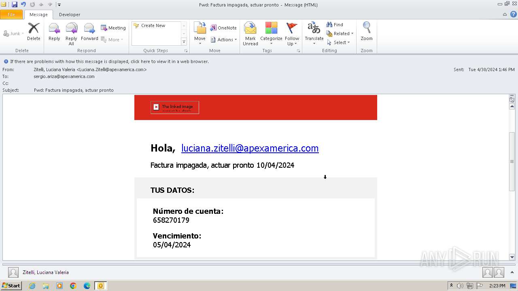Image resolution: width=518 pixels, height=291 pixels.
Task: Open the Move button in ribbon
Action: click(x=200, y=34)
